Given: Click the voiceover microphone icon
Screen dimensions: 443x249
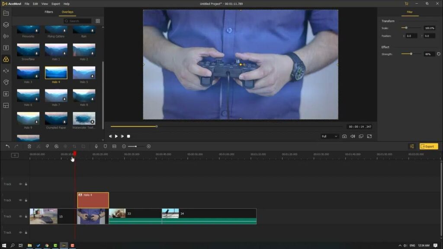Looking at the screenshot, I should pos(96,146).
